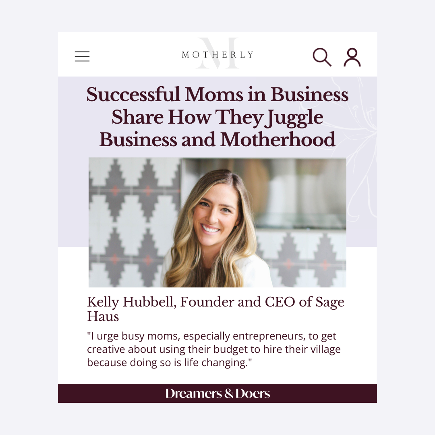
Task: Click the "Business and Motherhood" headline line
Action: pos(217,140)
